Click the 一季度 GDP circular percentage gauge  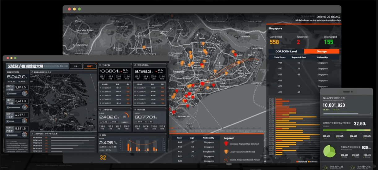click(x=25, y=93)
